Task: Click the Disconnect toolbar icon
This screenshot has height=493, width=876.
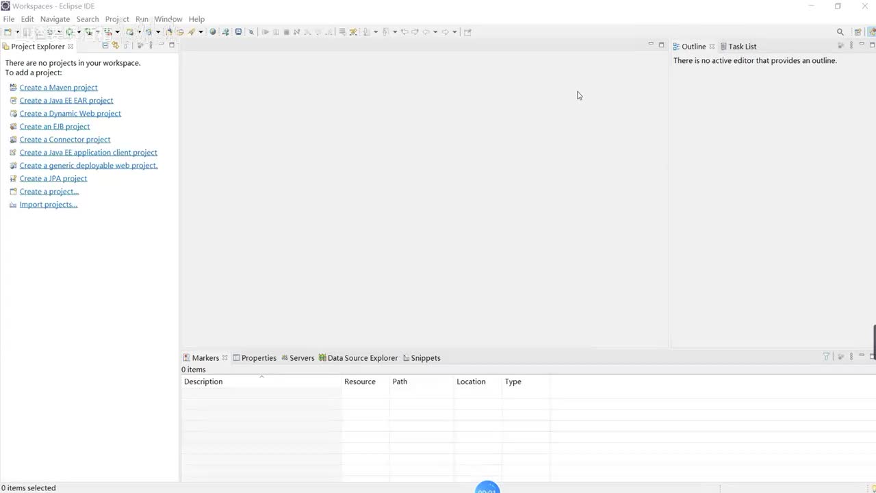Action: 296,32
